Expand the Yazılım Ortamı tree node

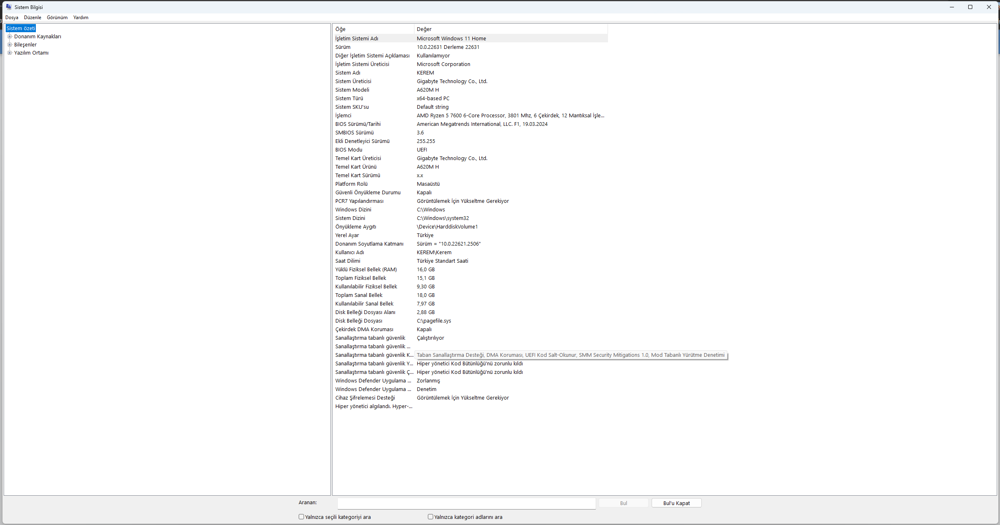point(10,53)
